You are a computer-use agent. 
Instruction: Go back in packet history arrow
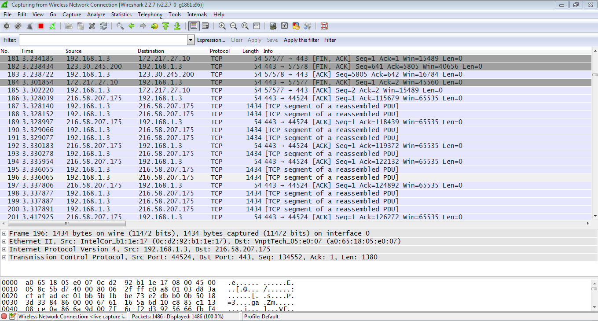[x=131, y=26]
